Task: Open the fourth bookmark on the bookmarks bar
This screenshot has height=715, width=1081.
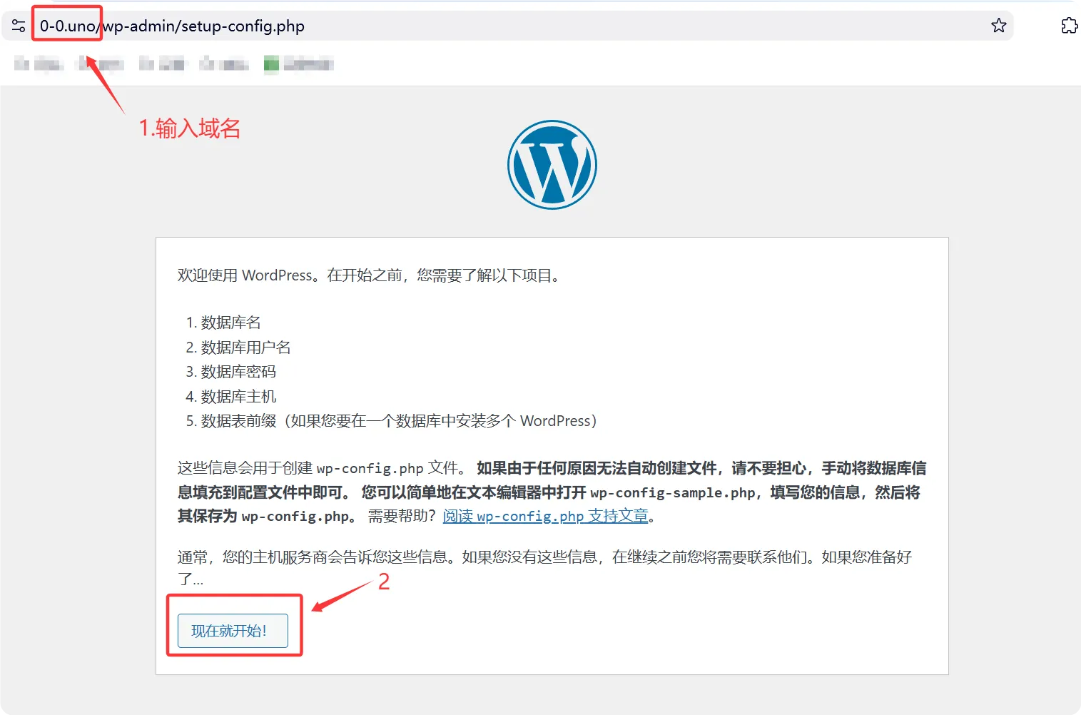Action: point(223,64)
